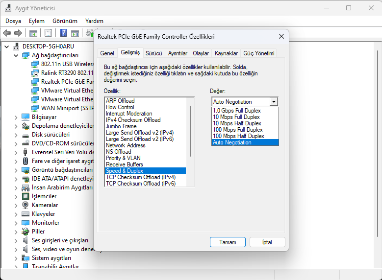Click the blue Help question mark icon

click(63, 33)
